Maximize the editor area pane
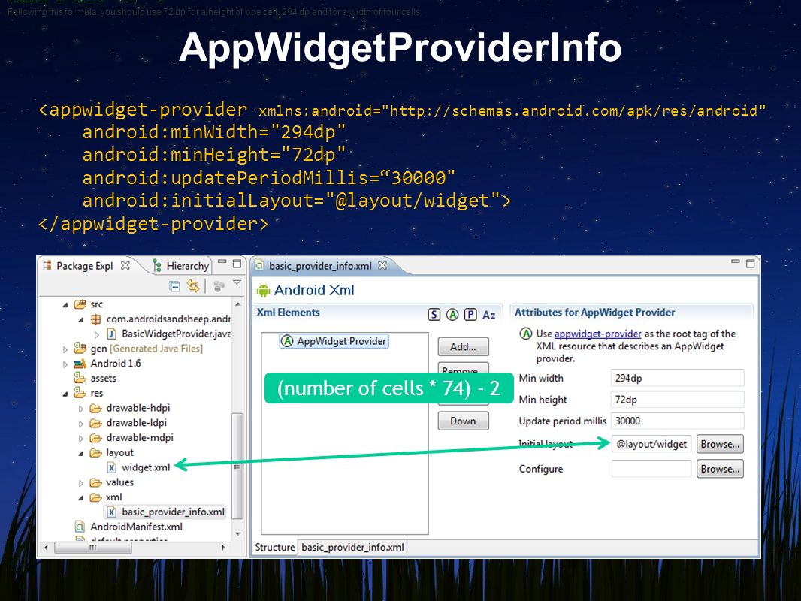Image resolution: width=801 pixels, height=601 pixels. pos(750,264)
